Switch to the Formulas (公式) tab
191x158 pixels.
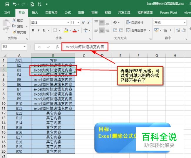tap(68, 12)
